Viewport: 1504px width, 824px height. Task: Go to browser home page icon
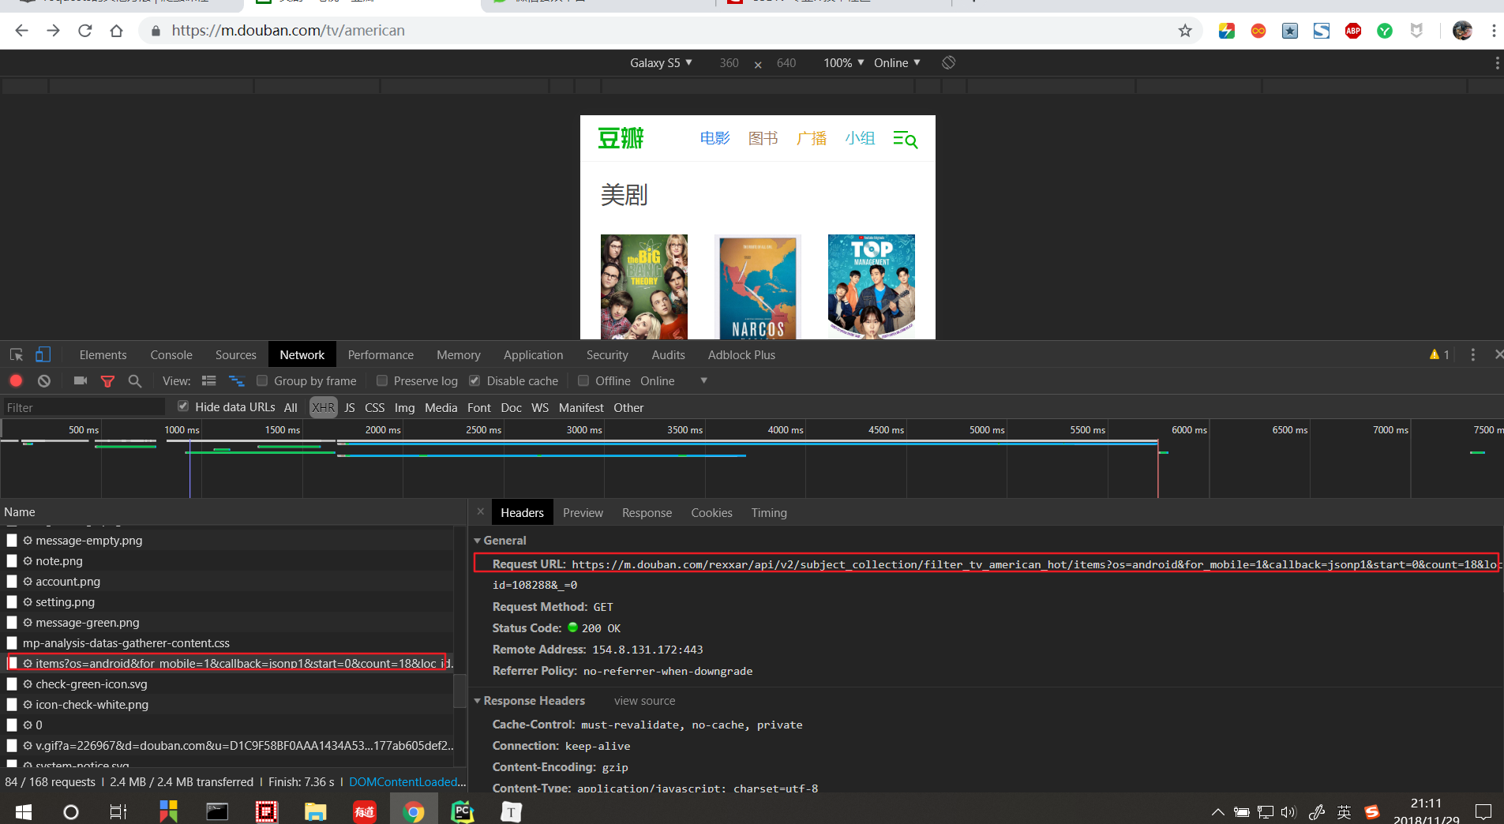click(116, 31)
